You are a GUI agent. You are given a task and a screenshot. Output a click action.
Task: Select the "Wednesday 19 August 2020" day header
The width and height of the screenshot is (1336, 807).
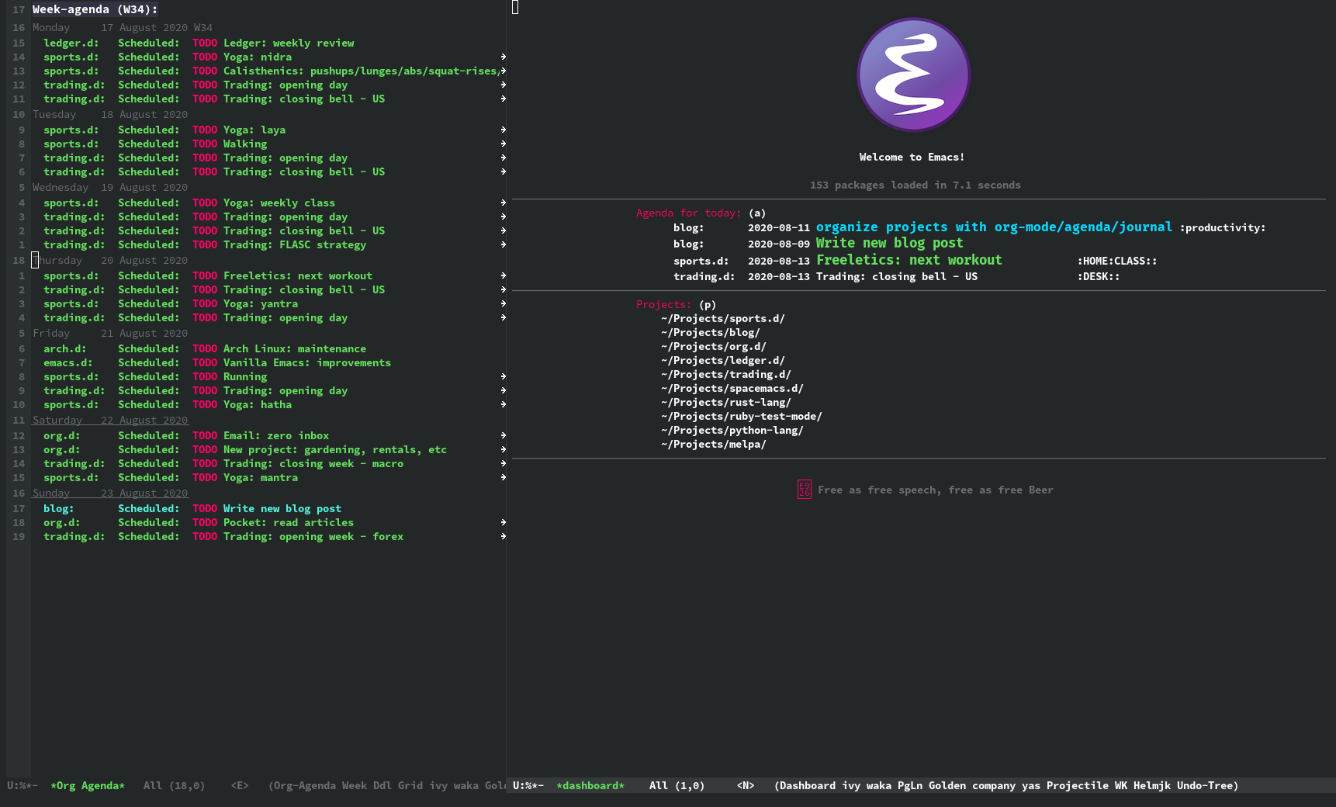tap(110, 187)
